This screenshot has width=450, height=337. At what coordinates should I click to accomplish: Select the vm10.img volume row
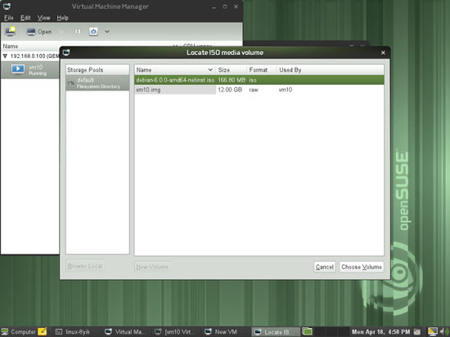pyautogui.click(x=259, y=90)
